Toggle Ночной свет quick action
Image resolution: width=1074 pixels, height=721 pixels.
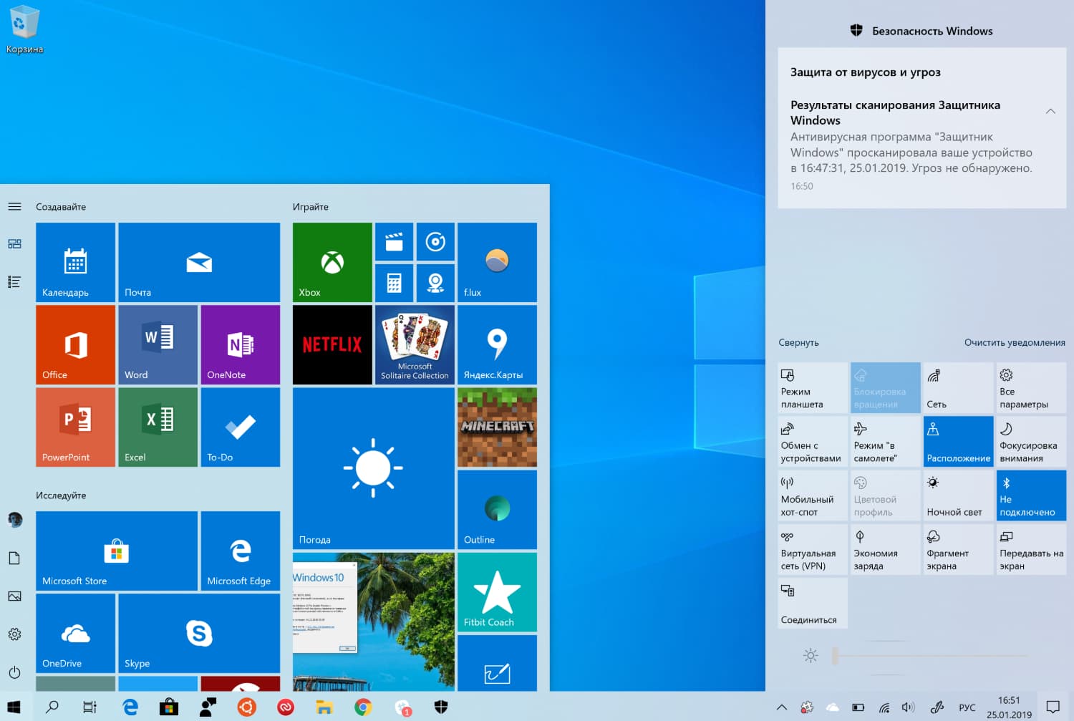point(958,495)
